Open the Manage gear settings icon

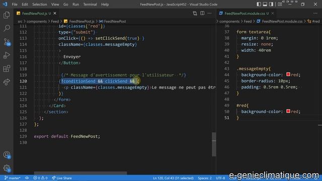pyautogui.click(x=7, y=168)
